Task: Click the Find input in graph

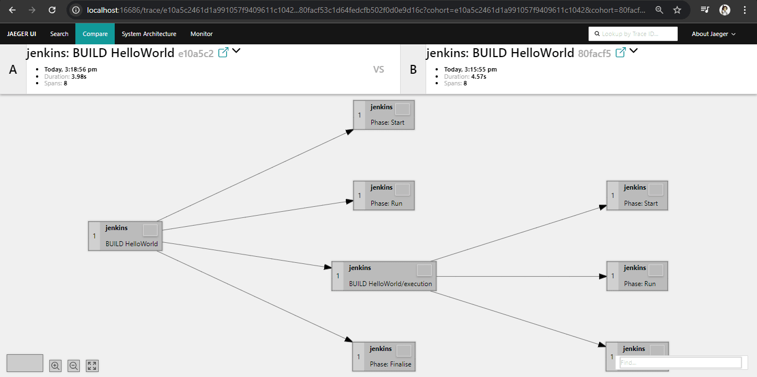Action: pyautogui.click(x=680, y=363)
